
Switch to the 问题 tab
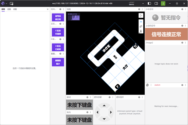coord(15,9)
